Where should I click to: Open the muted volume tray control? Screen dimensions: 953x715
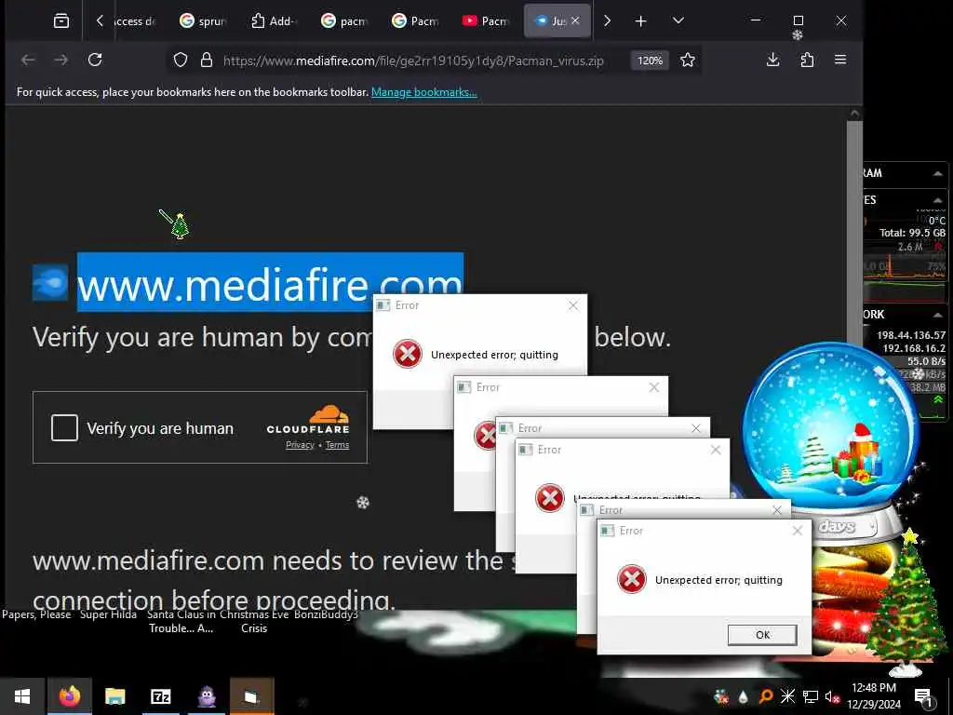click(833, 696)
